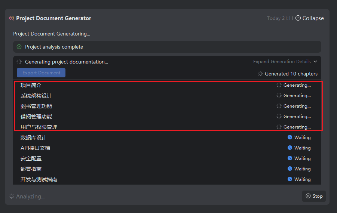The height and width of the screenshot is (213, 337).
Task: Click the green check icon beside Project analysis complete
Action: coord(19,47)
